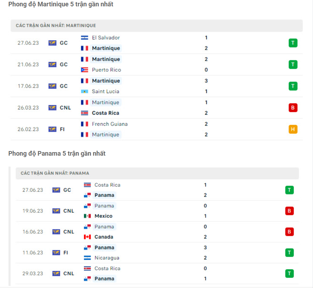The height and width of the screenshot is (288, 313).
Task: Click the Panama recent matches header
Action: coord(55,173)
